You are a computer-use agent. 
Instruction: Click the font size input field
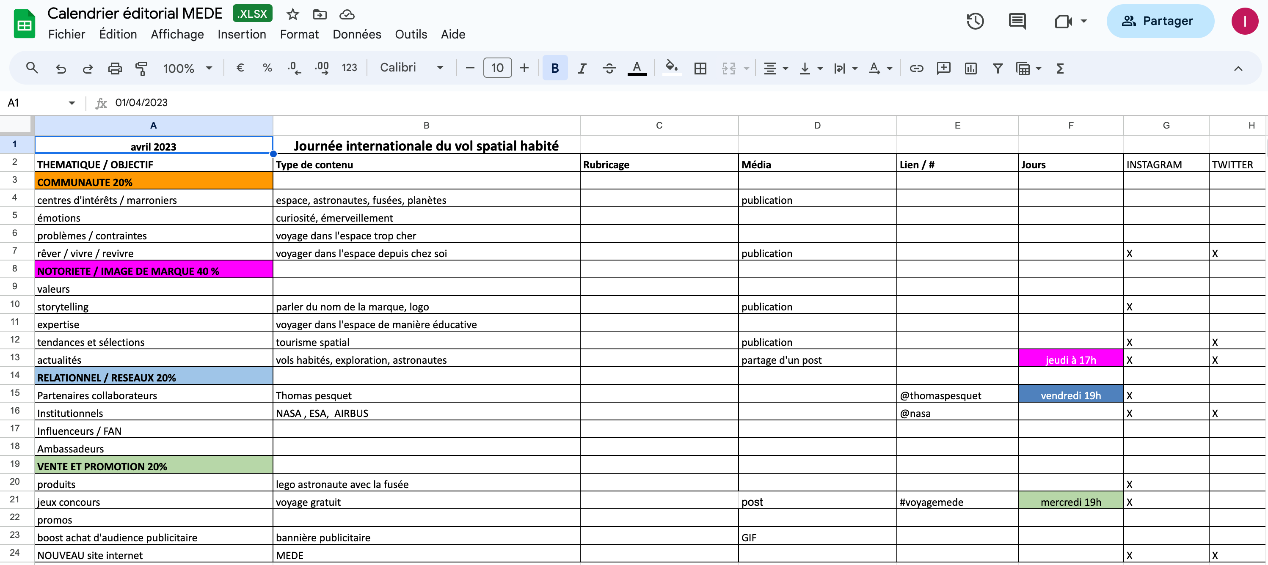point(497,68)
